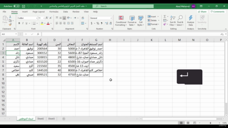Click the AutoSum sigma icon
Image resolution: width=228 pixels, height=128 pixels.
pyautogui.click(x=165, y=16)
